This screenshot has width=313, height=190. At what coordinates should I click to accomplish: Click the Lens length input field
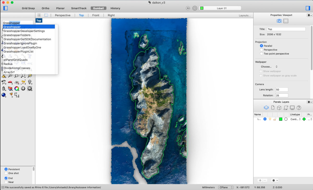[282, 90]
